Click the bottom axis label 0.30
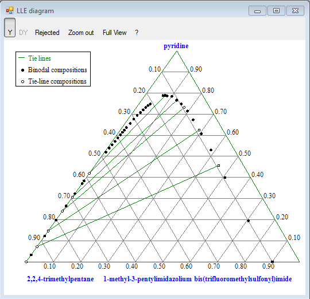310x299 pixels. point(104,266)
